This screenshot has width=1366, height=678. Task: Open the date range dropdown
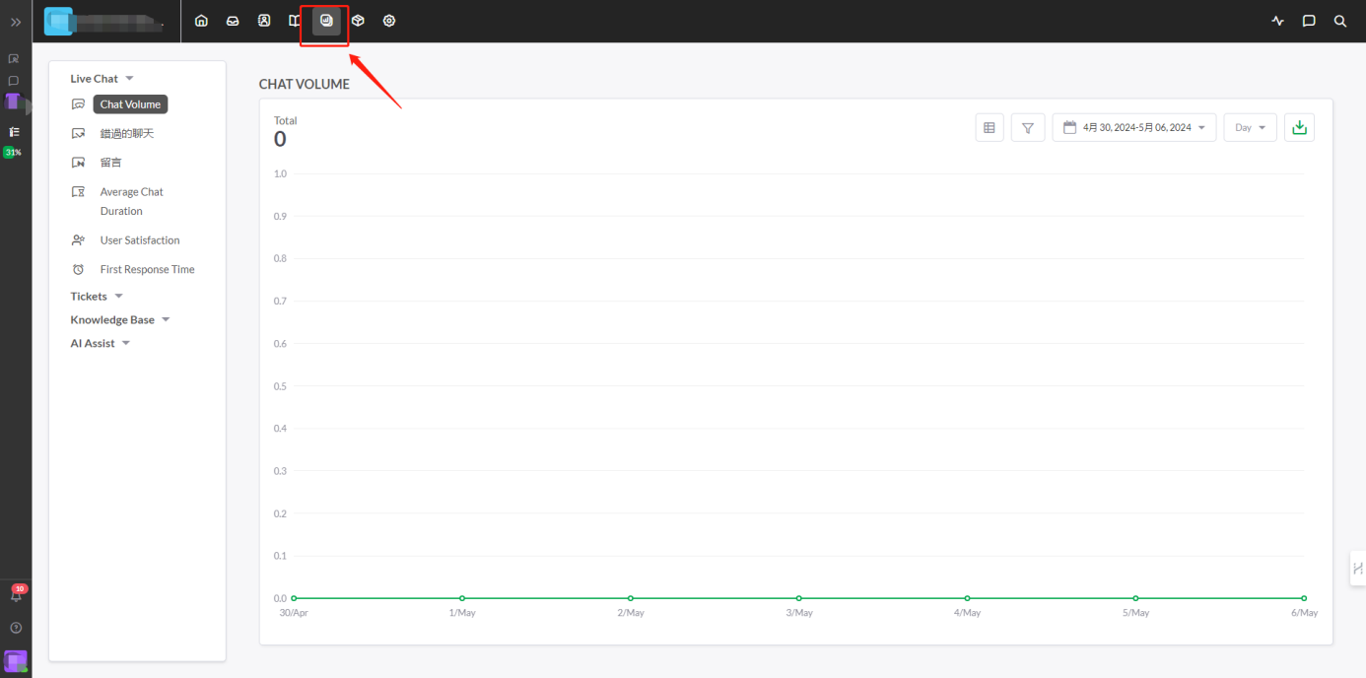click(x=1134, y=127)
